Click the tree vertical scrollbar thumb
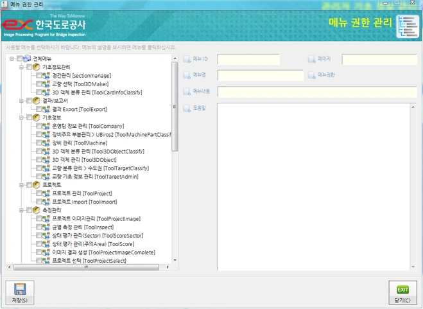Viewport: 423px width, 309px height. coord(175,107)
